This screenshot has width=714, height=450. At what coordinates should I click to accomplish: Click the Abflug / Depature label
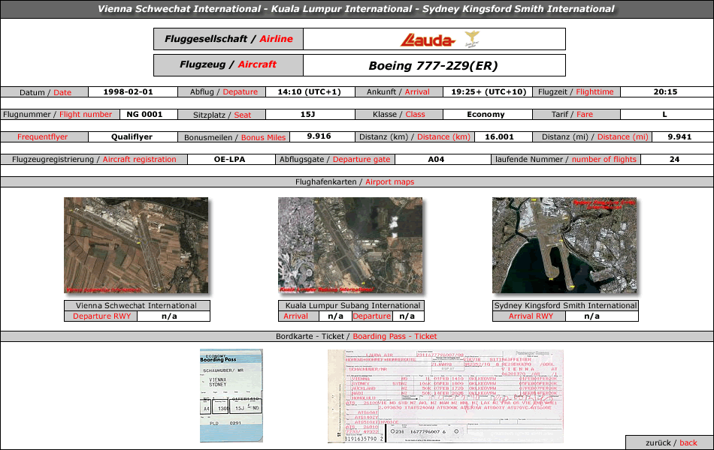[x=222, y=91]
